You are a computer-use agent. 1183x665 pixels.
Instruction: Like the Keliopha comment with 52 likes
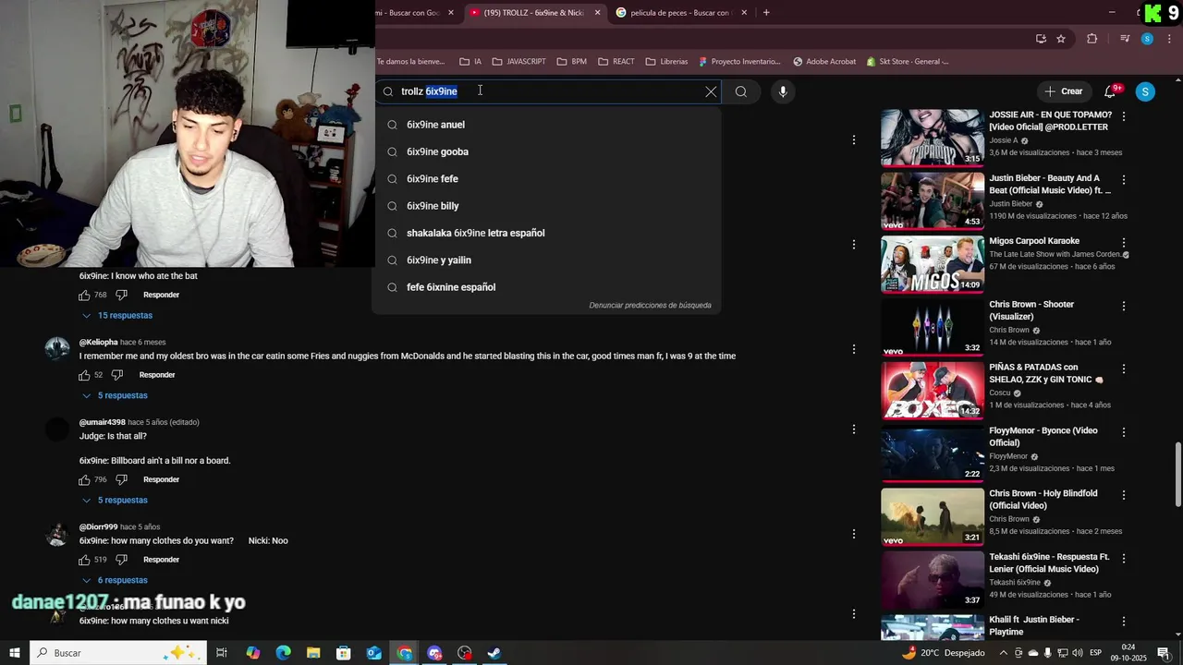(x=84, y=375)
